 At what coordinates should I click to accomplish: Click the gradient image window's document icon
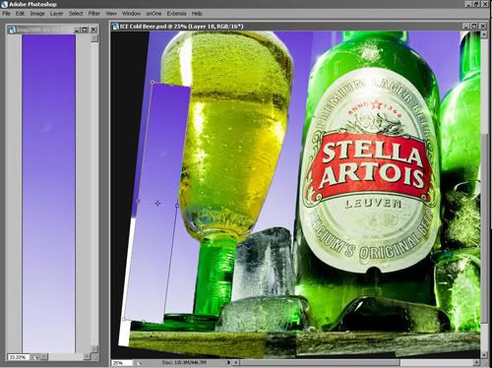12,30
